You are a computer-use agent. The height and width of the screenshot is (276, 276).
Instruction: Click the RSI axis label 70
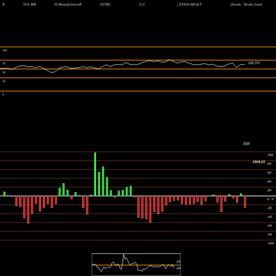pos(4,63)
